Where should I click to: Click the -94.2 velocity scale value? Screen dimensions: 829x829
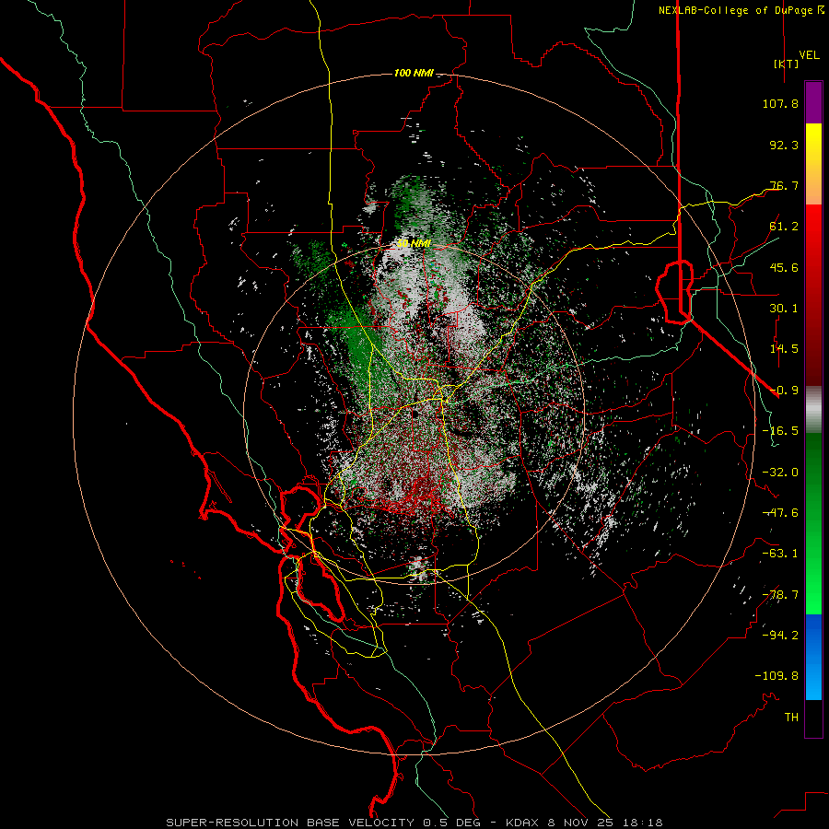click(780, 635)
